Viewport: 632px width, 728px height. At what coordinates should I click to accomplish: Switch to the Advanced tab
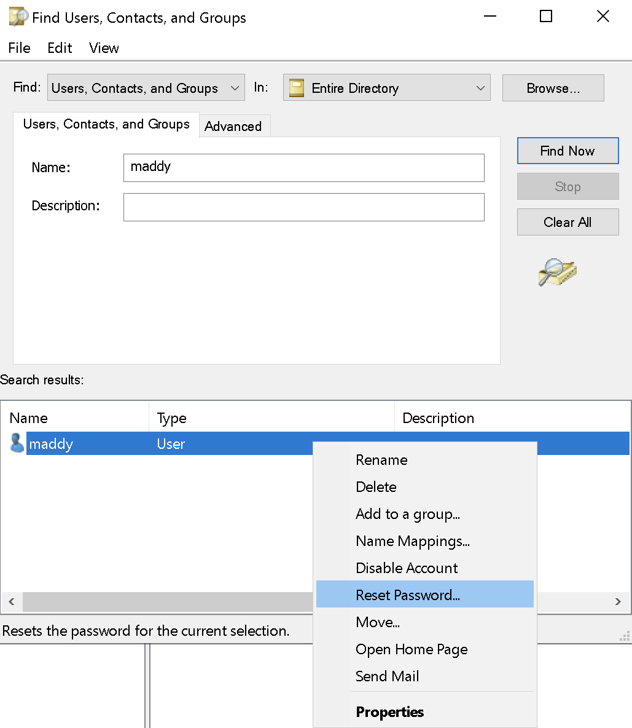233,126
